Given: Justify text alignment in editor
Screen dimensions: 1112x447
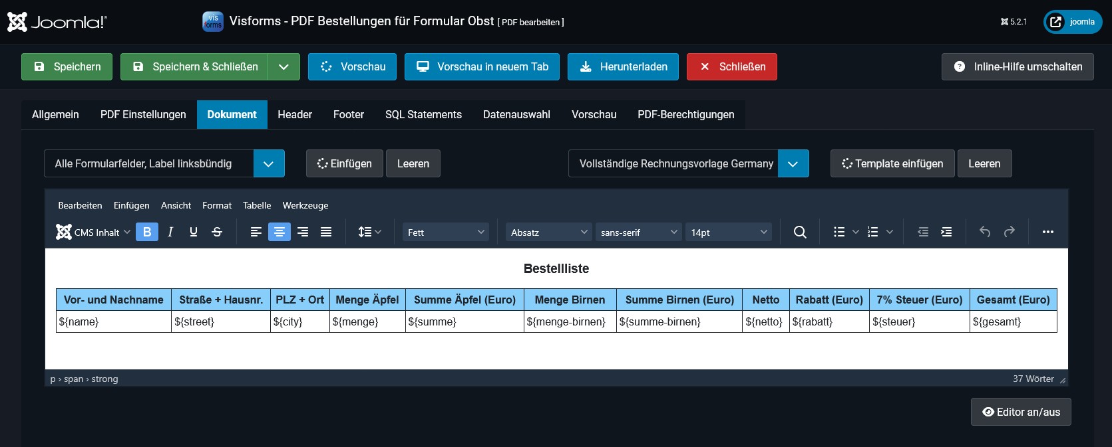Looking at the screenshot, I should pyautogui.click(x=326, y=232).
